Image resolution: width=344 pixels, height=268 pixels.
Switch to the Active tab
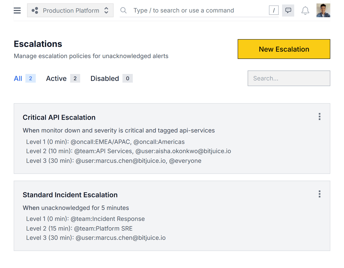coord(56,78)
